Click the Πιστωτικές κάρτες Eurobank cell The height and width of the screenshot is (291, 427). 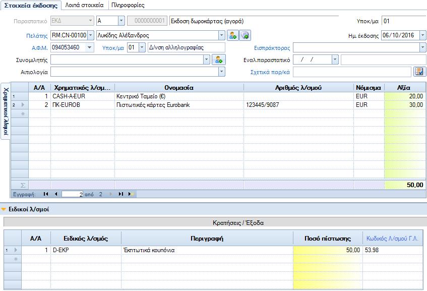pyautogui.click(x=179, y=104)
